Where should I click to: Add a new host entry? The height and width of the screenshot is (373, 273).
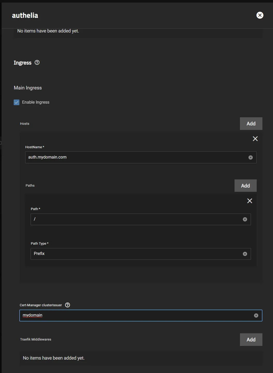point(251,124)
